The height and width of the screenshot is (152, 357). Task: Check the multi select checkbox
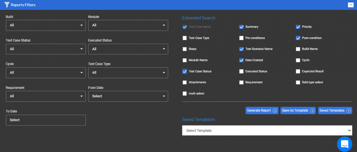185,93
